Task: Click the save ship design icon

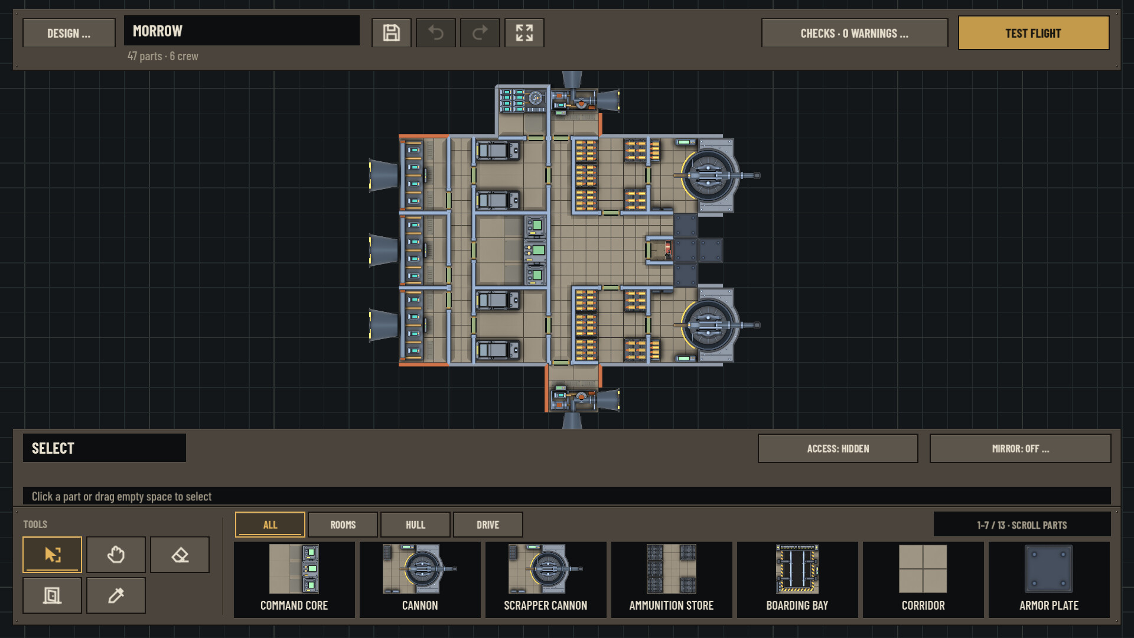Action: 391,32
